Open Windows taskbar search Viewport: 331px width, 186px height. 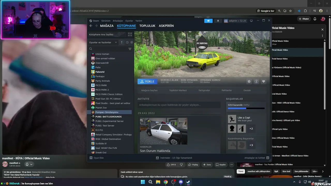[151, 182]
